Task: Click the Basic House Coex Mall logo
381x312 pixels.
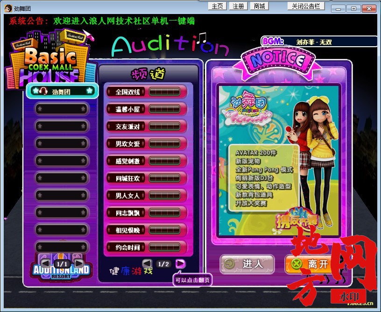Action: click(50, 58)
